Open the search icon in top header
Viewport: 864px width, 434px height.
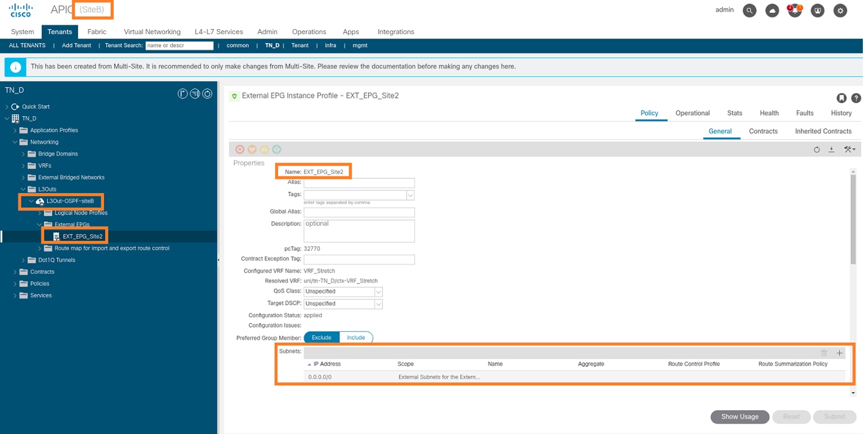750,10
